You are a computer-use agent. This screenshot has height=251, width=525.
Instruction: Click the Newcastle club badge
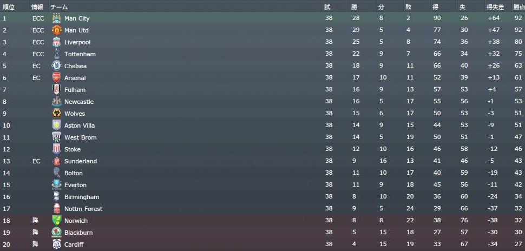pyautogui.click(x=56, y=102)
